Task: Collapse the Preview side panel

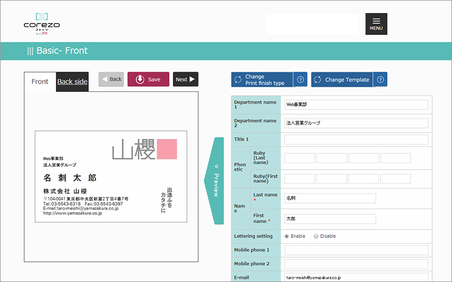Action: (x=216, y=180)
